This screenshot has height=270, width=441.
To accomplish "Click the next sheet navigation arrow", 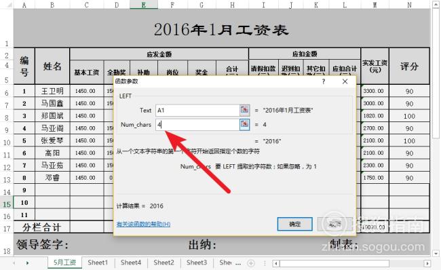I will 27,263.
